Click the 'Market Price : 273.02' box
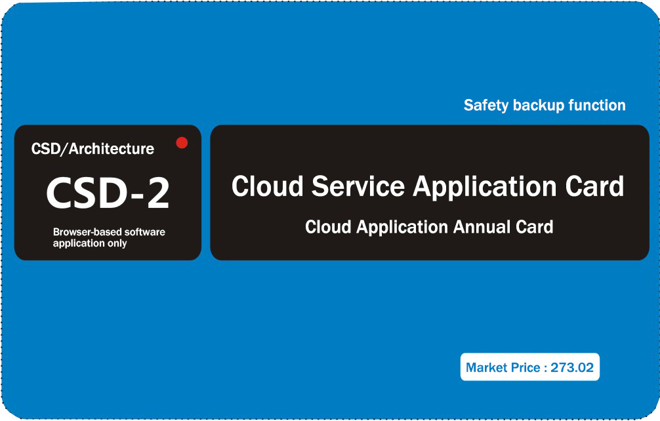Screen dimensions: 660x421 530,367
